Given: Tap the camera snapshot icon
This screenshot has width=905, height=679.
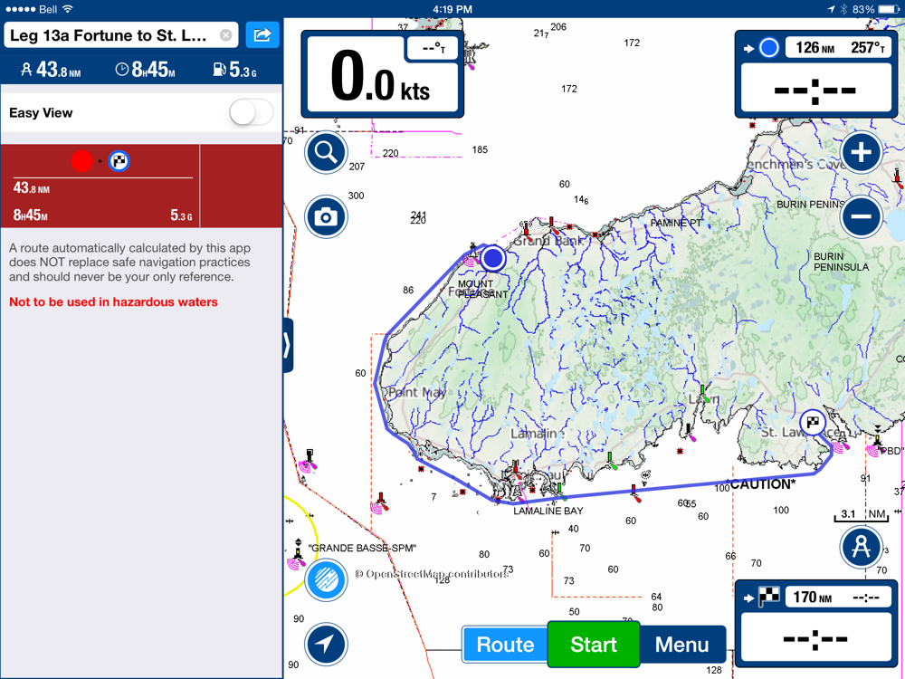Looking at the screenshot, I should (x=326, y=217).
